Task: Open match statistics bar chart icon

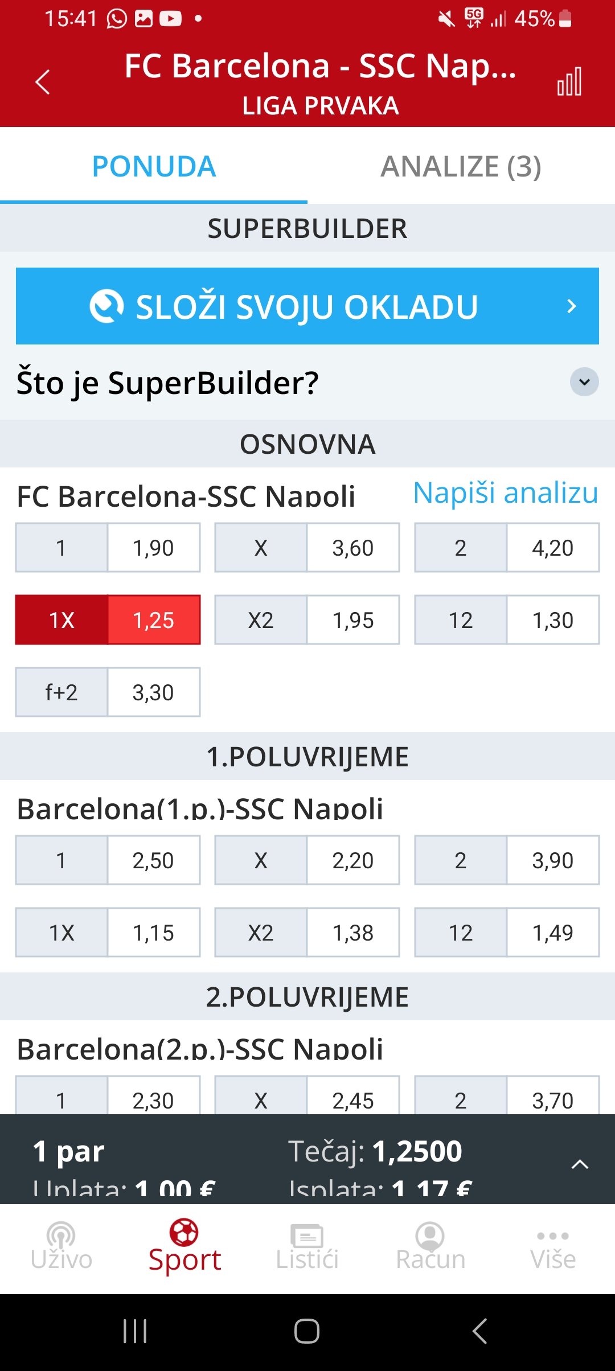Action: coord(569,82)
